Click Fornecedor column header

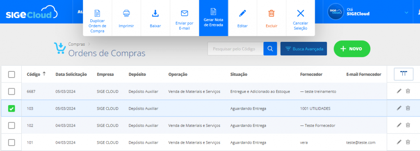[311, 74]
